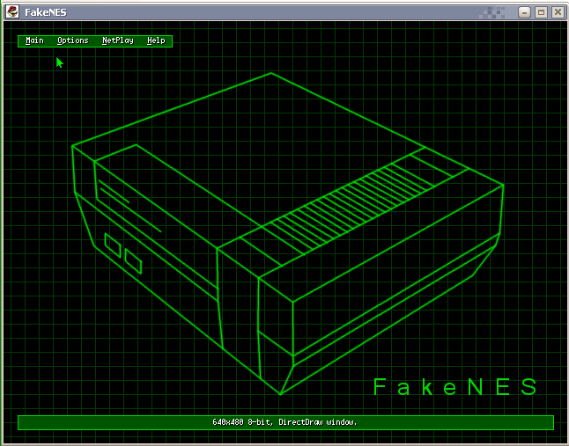
Task: Close the FakeNES window
Action: [x=558, y=12]
